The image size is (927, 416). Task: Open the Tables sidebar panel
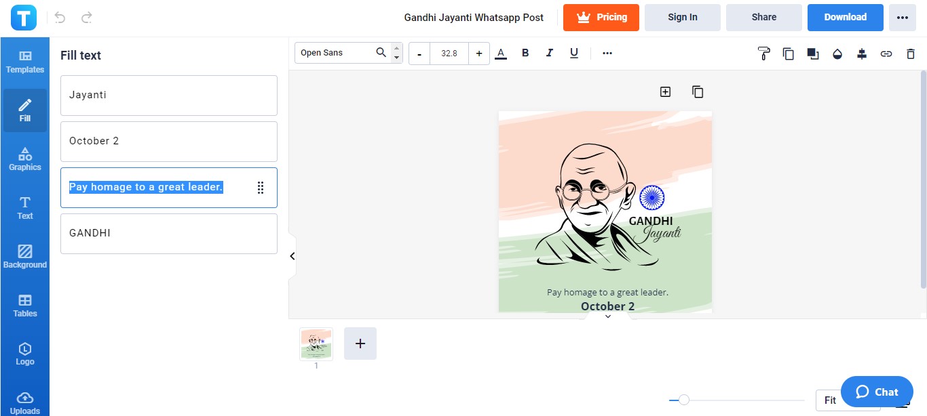point(25,306)
